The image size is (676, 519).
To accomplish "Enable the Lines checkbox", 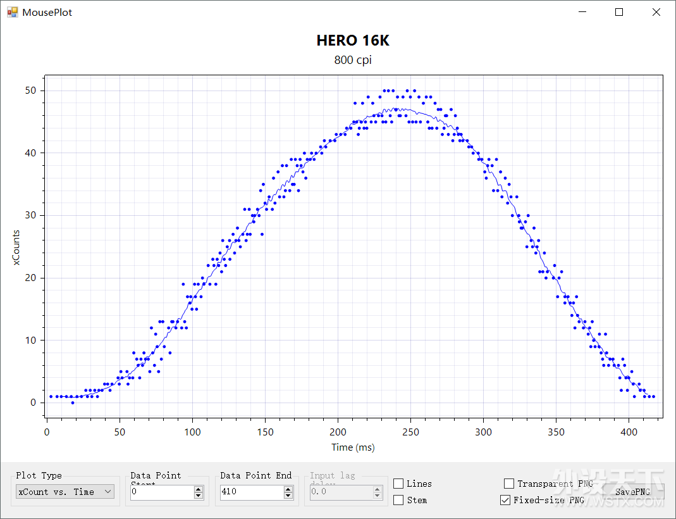I will 399,484.
